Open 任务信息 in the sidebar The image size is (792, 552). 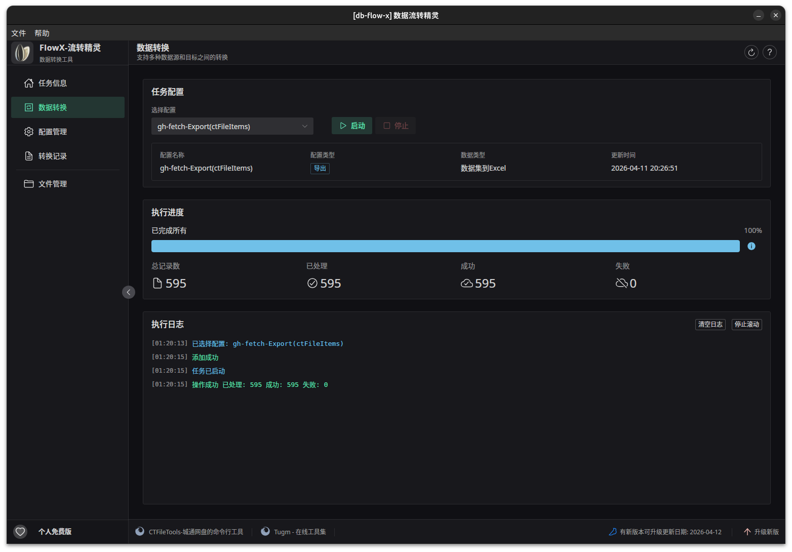tap(52, 83)
